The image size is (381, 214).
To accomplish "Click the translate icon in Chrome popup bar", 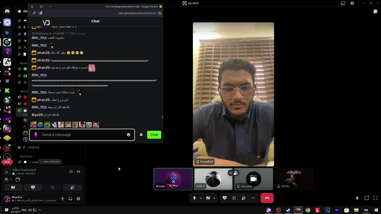I will [40, 13].
